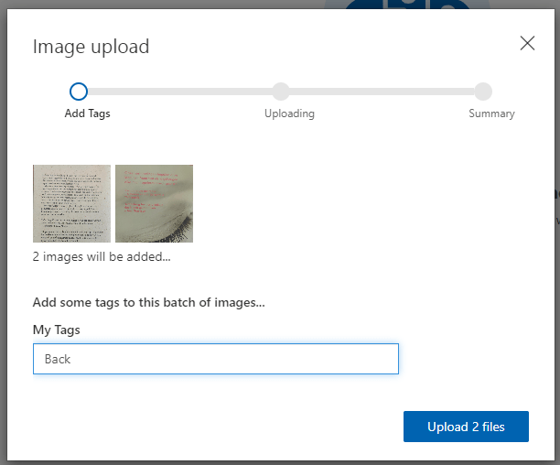Click 'Add some tags to this batch' heading

pyautogui.click(x=155, y=302)
